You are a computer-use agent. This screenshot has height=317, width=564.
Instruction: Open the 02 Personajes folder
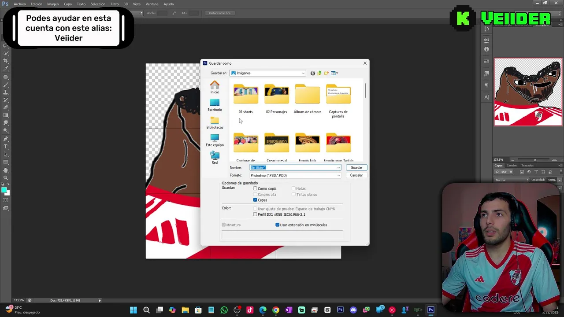276,99
